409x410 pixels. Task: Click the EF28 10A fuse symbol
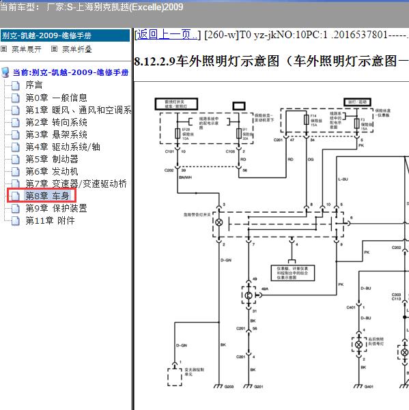coord(178,134)
